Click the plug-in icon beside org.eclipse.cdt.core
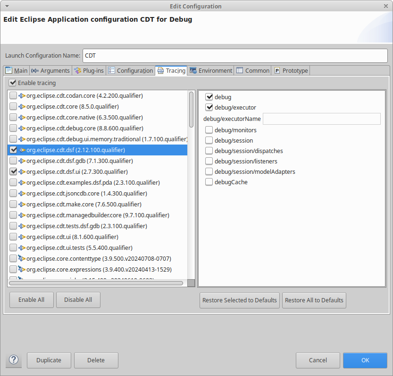 22,107
